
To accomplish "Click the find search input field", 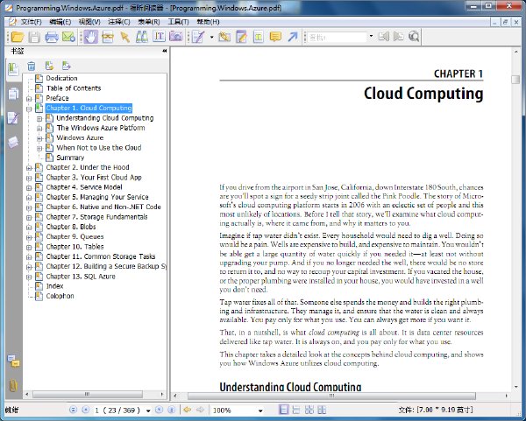I will [338, 37].
